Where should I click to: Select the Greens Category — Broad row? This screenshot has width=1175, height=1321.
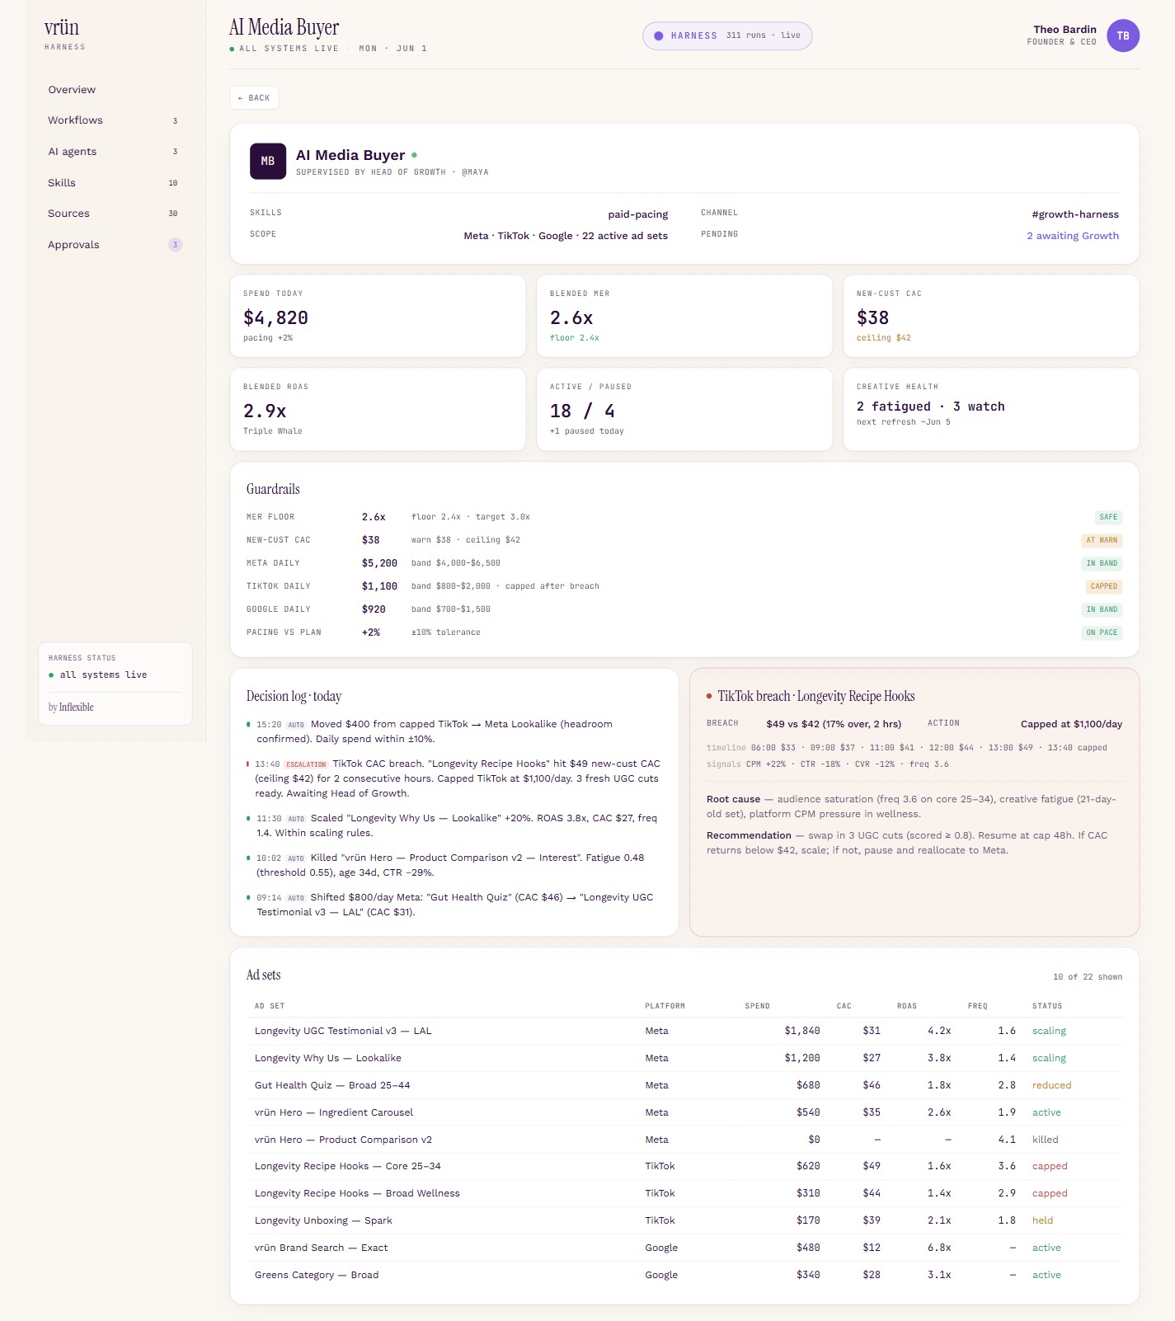684,1275
